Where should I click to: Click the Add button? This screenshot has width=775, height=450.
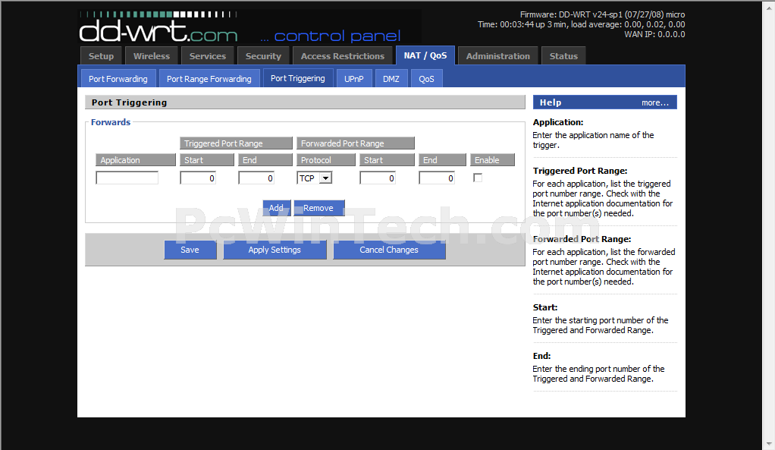[x=276, y=208]
